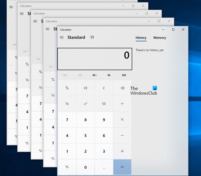
Task: Click the minus operator key
Action: coord(122,136)
